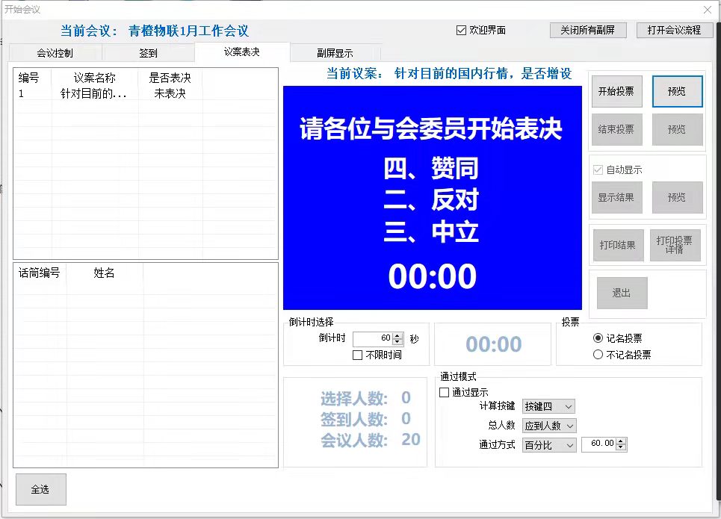Open the 签到 tab
Viewport: 721px width, 519px height.
pos(148,53)
